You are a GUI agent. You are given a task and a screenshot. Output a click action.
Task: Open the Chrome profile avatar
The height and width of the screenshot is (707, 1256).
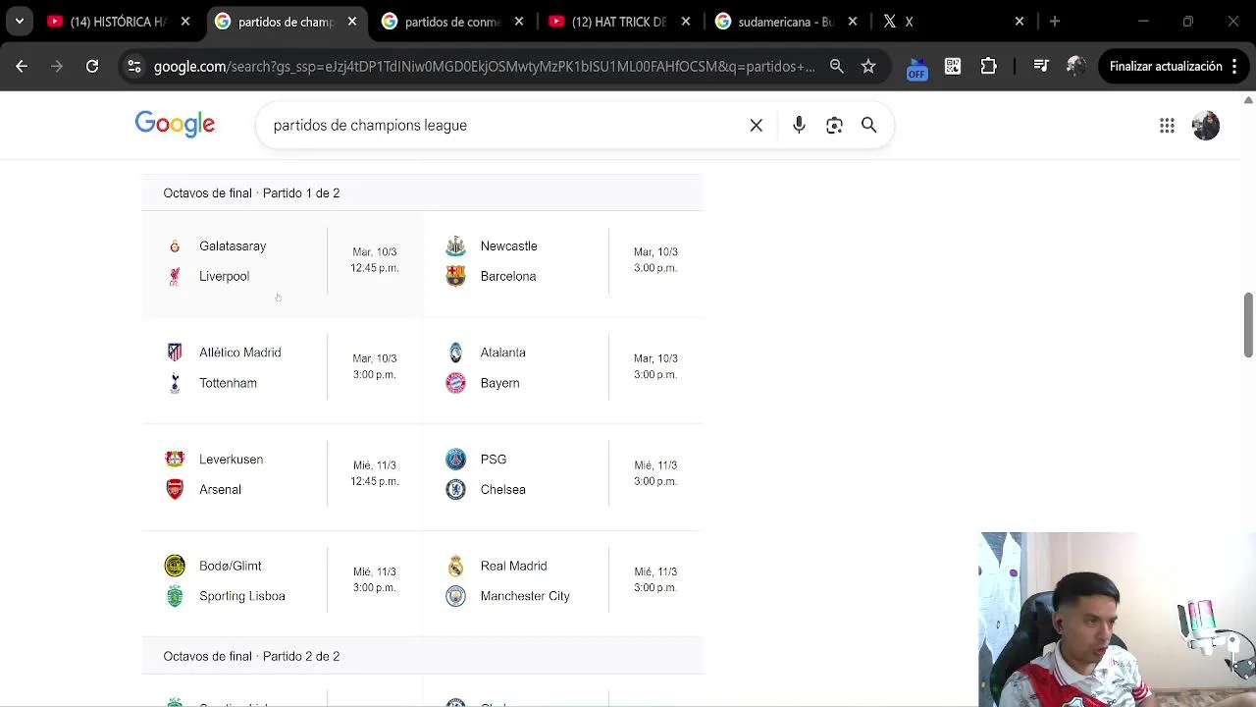(1076, 67)
